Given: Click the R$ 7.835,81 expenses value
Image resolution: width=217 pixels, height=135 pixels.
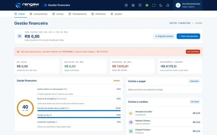Looking at the screenshot, I should pyautogui.click(x=120, y=66).
